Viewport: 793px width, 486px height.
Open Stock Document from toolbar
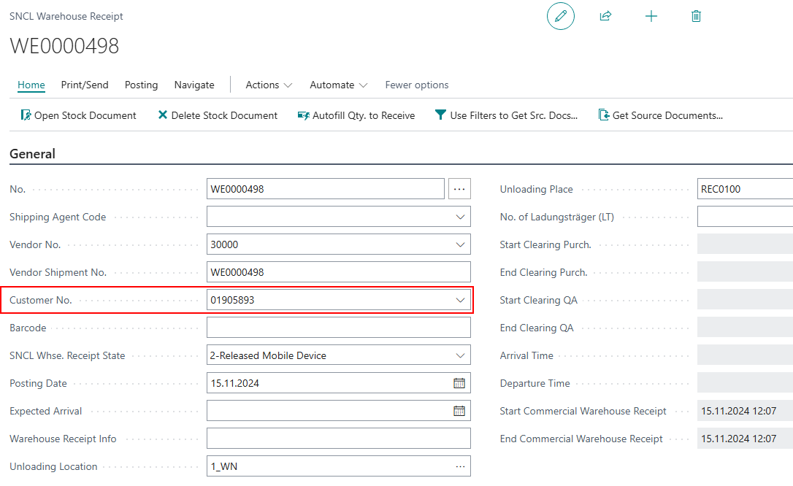point(78,115)
